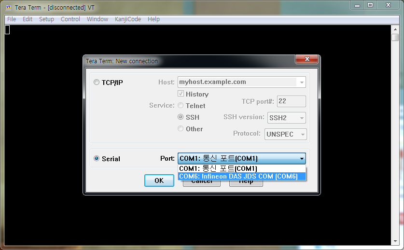404x250 pixels.
Task: Open the File menu
Action: tap(12, 19)
